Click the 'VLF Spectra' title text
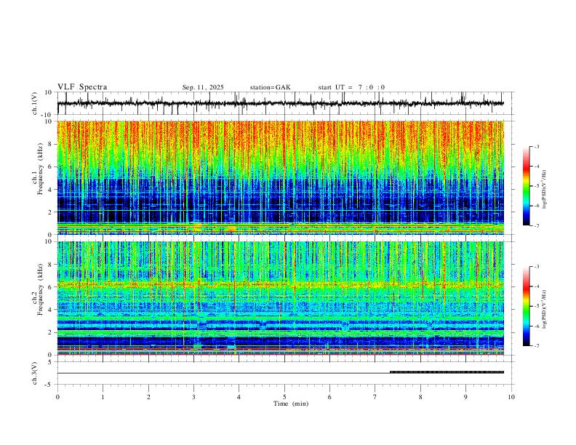Image resolution: width=576 pixels, height=445 pixels. 82,87
